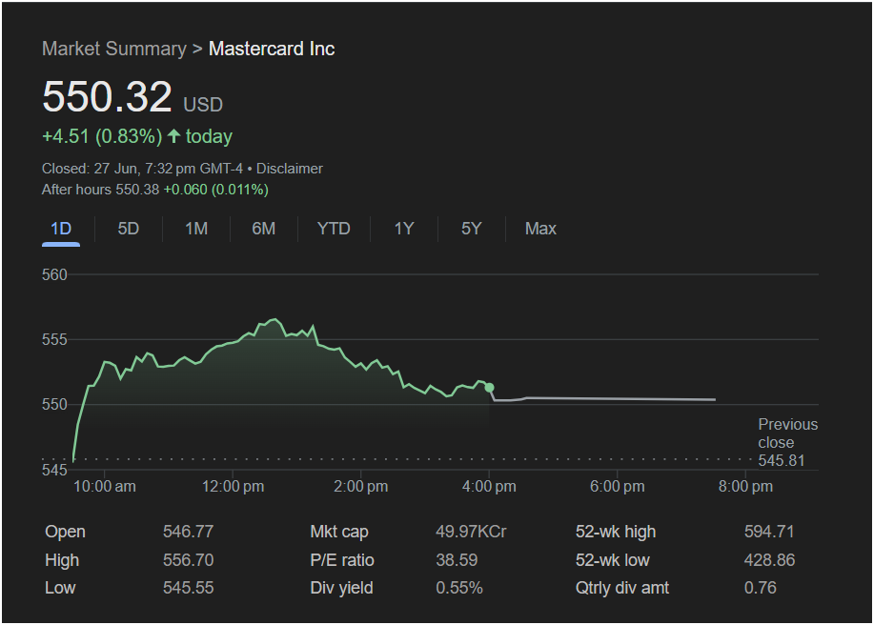The image size is (874, 625).
Task: Click the 6:00 pm axis label
Action: pyautogui.click(x=617, y=486)
